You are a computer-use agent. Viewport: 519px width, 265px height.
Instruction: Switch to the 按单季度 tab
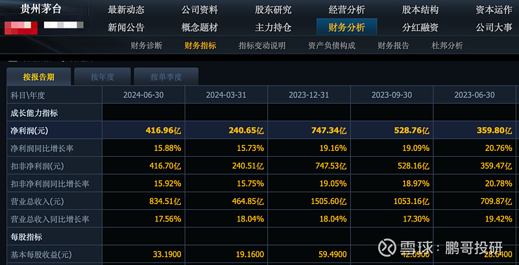tap(166, 77)
